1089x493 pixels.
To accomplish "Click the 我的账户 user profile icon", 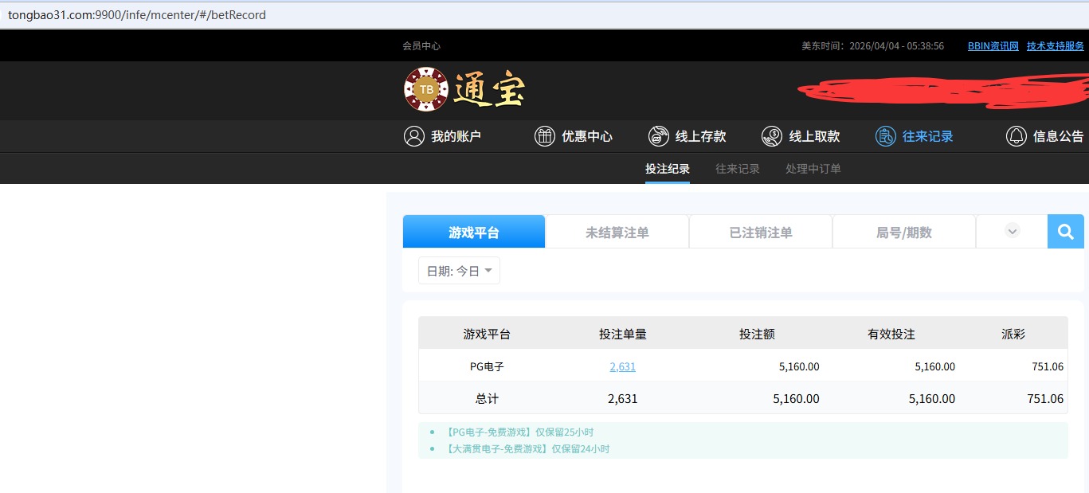I will pyautogui.click(x=414, y=136).
